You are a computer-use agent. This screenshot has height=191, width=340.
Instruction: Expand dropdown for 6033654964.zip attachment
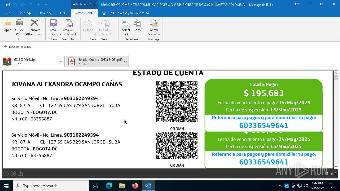[61, 62]
